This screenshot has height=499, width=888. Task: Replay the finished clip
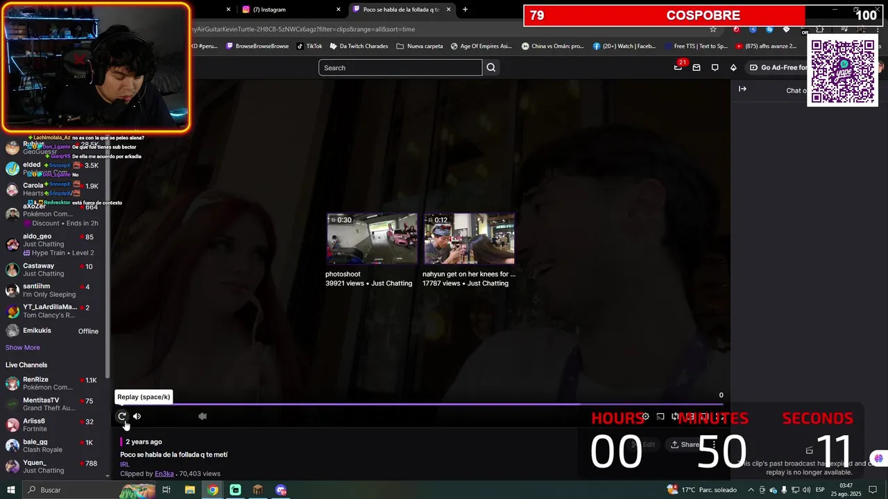coord(122,417)
